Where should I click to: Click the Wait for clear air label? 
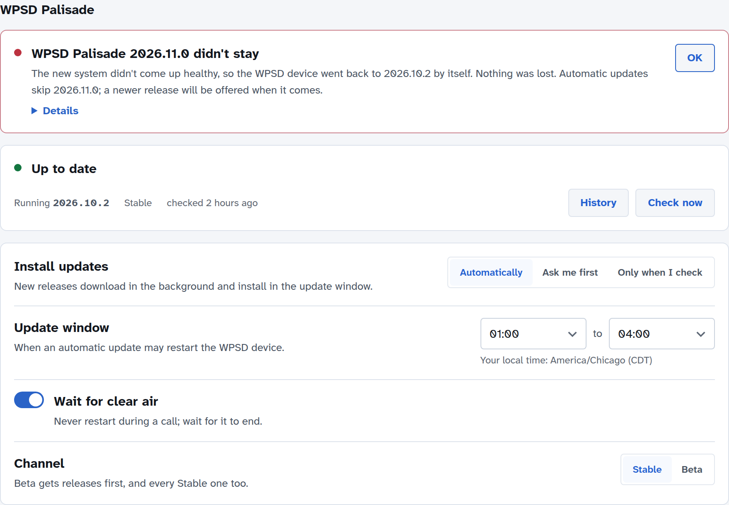pos(106,401)
